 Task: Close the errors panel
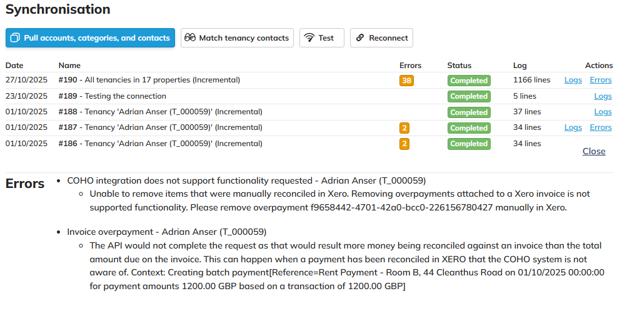594,151
